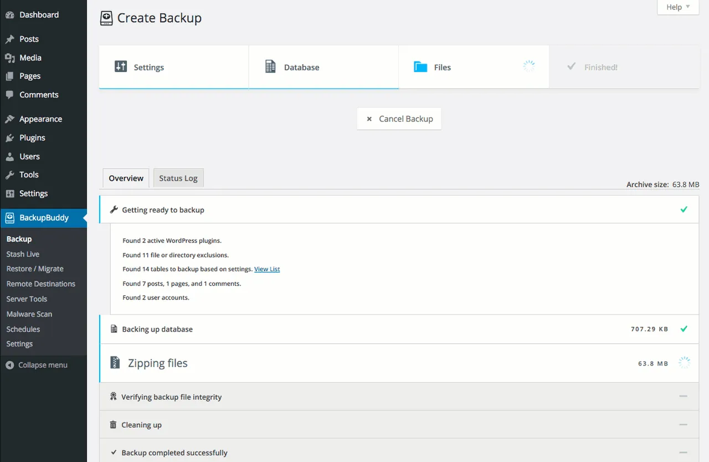Collapse the admin sidebar menu

point(37,365)
